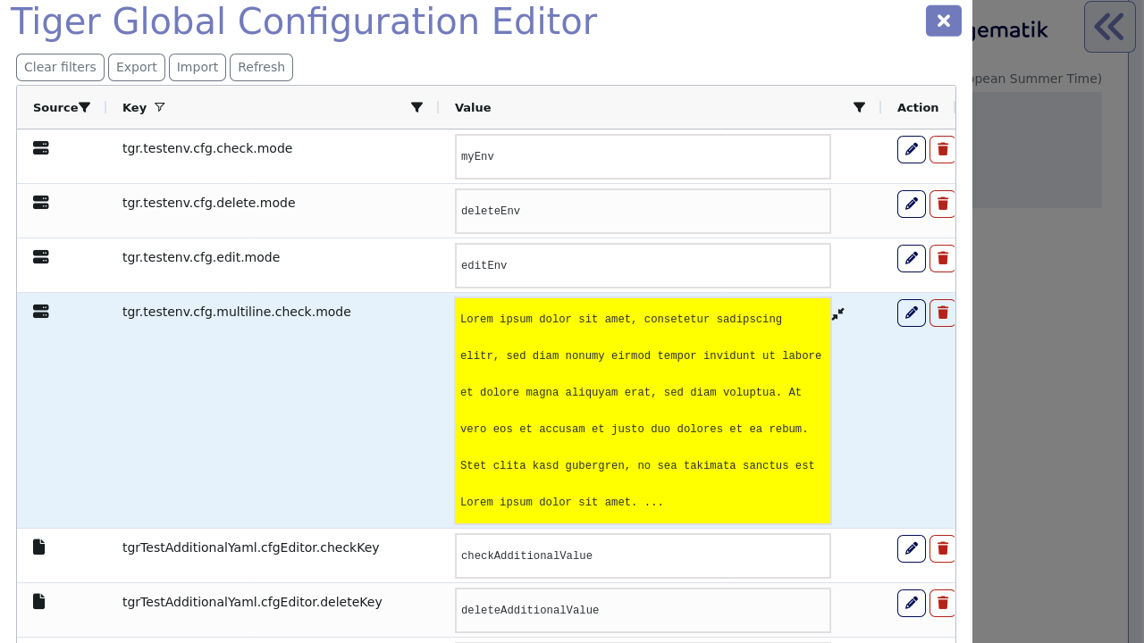
Task: Click server source icon for delete.mode row
Action: pyautogui.click(x=41, y=203)
